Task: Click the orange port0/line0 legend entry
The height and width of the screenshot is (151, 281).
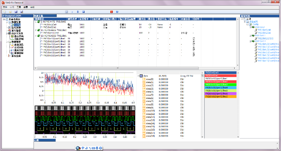Action: tap(221, 97)
